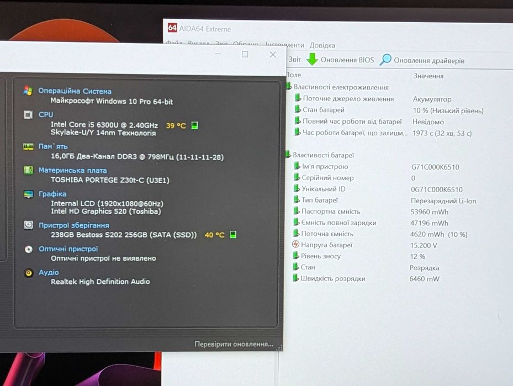
Task: Maximize the Speccy window
Action: click(245, 54)
